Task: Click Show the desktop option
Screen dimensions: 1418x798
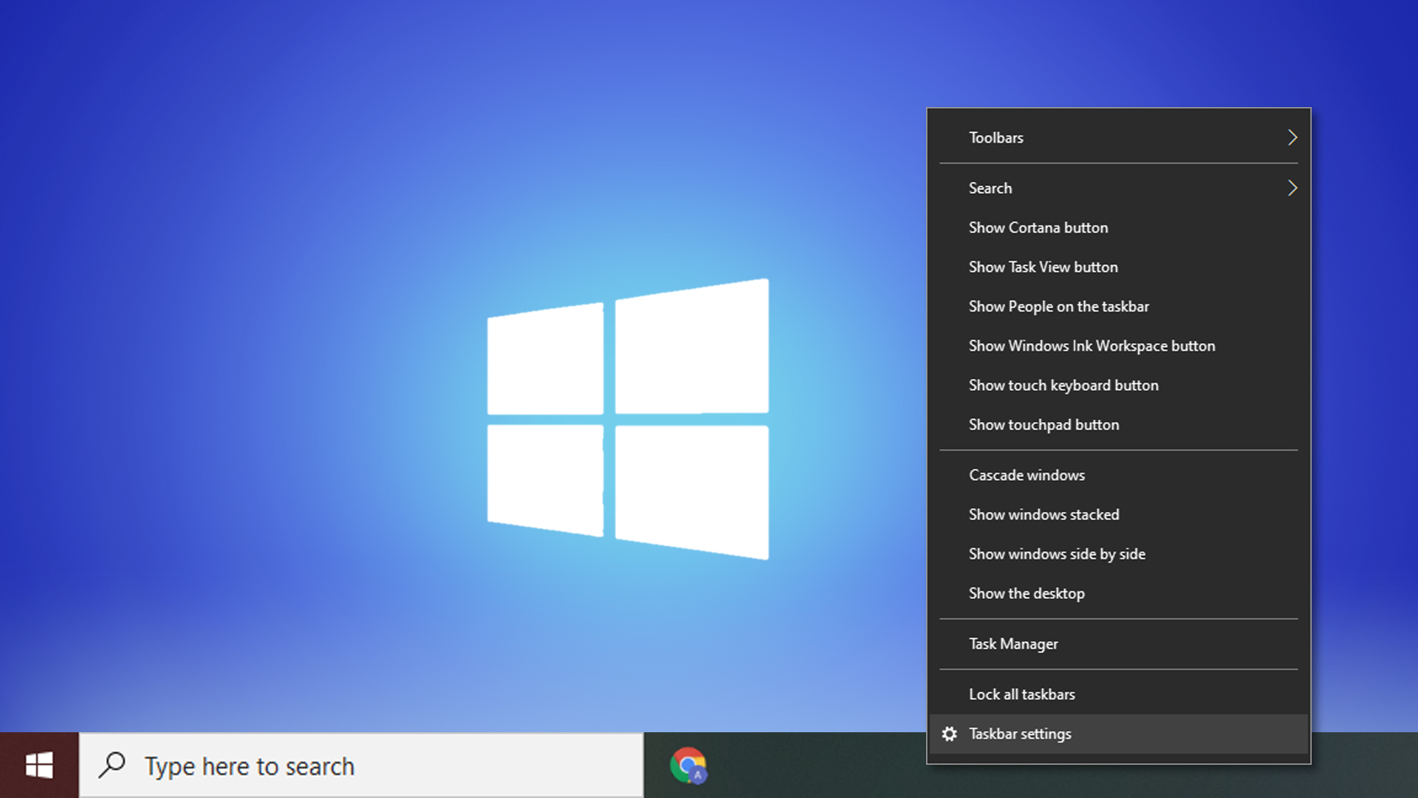Action: tap(1026, 593)
